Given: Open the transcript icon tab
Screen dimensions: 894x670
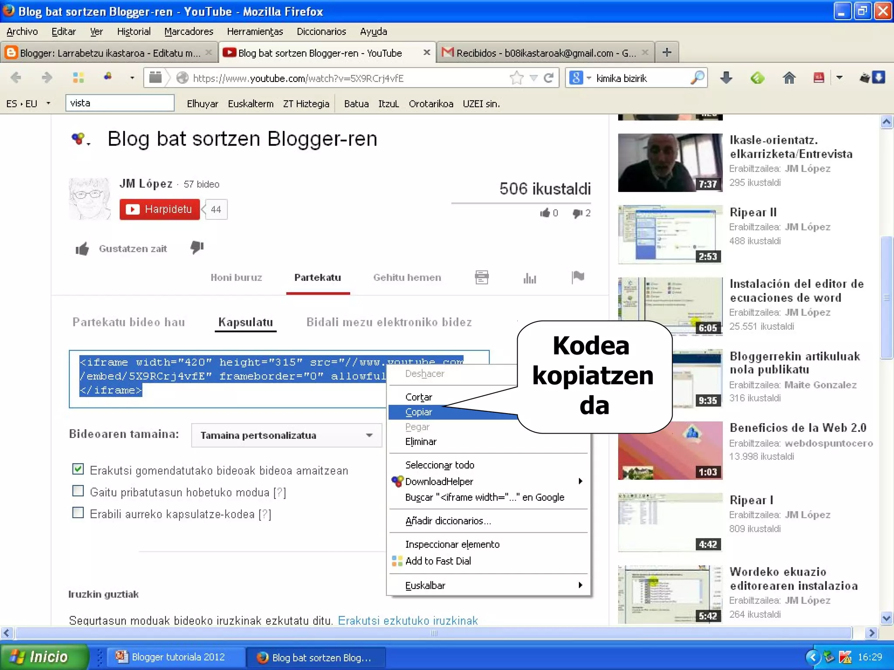Looking at the screenshot, I should 481,277.
